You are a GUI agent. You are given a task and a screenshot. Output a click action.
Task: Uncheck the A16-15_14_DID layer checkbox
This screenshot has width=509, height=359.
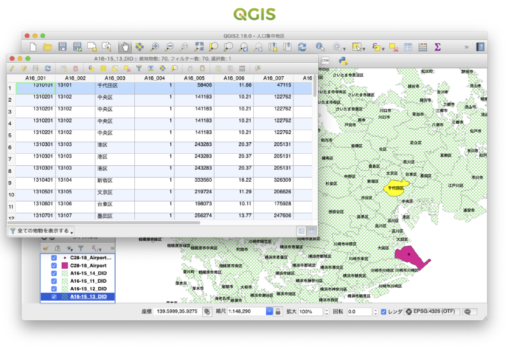click(54, 273)
